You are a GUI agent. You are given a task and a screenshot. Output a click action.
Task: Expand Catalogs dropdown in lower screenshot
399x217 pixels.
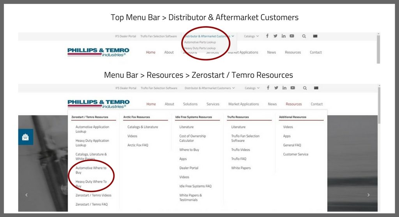252,88
